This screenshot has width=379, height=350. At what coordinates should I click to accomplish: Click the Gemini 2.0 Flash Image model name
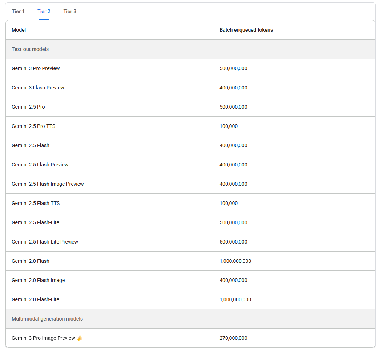38,280
